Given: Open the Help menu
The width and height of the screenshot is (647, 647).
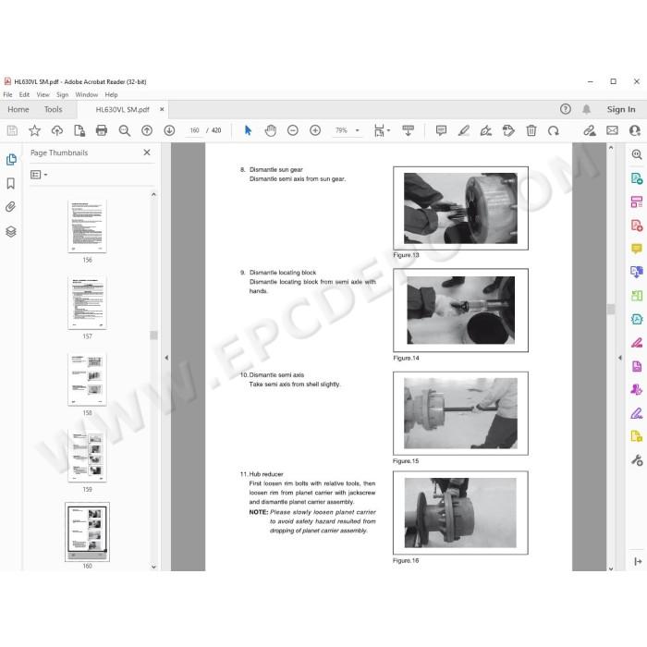Looking at the screenshot, I should point(111,94).
